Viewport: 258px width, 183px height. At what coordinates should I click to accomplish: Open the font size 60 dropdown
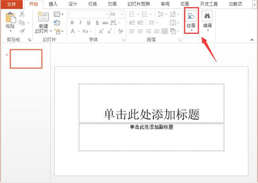click(122, 14)
